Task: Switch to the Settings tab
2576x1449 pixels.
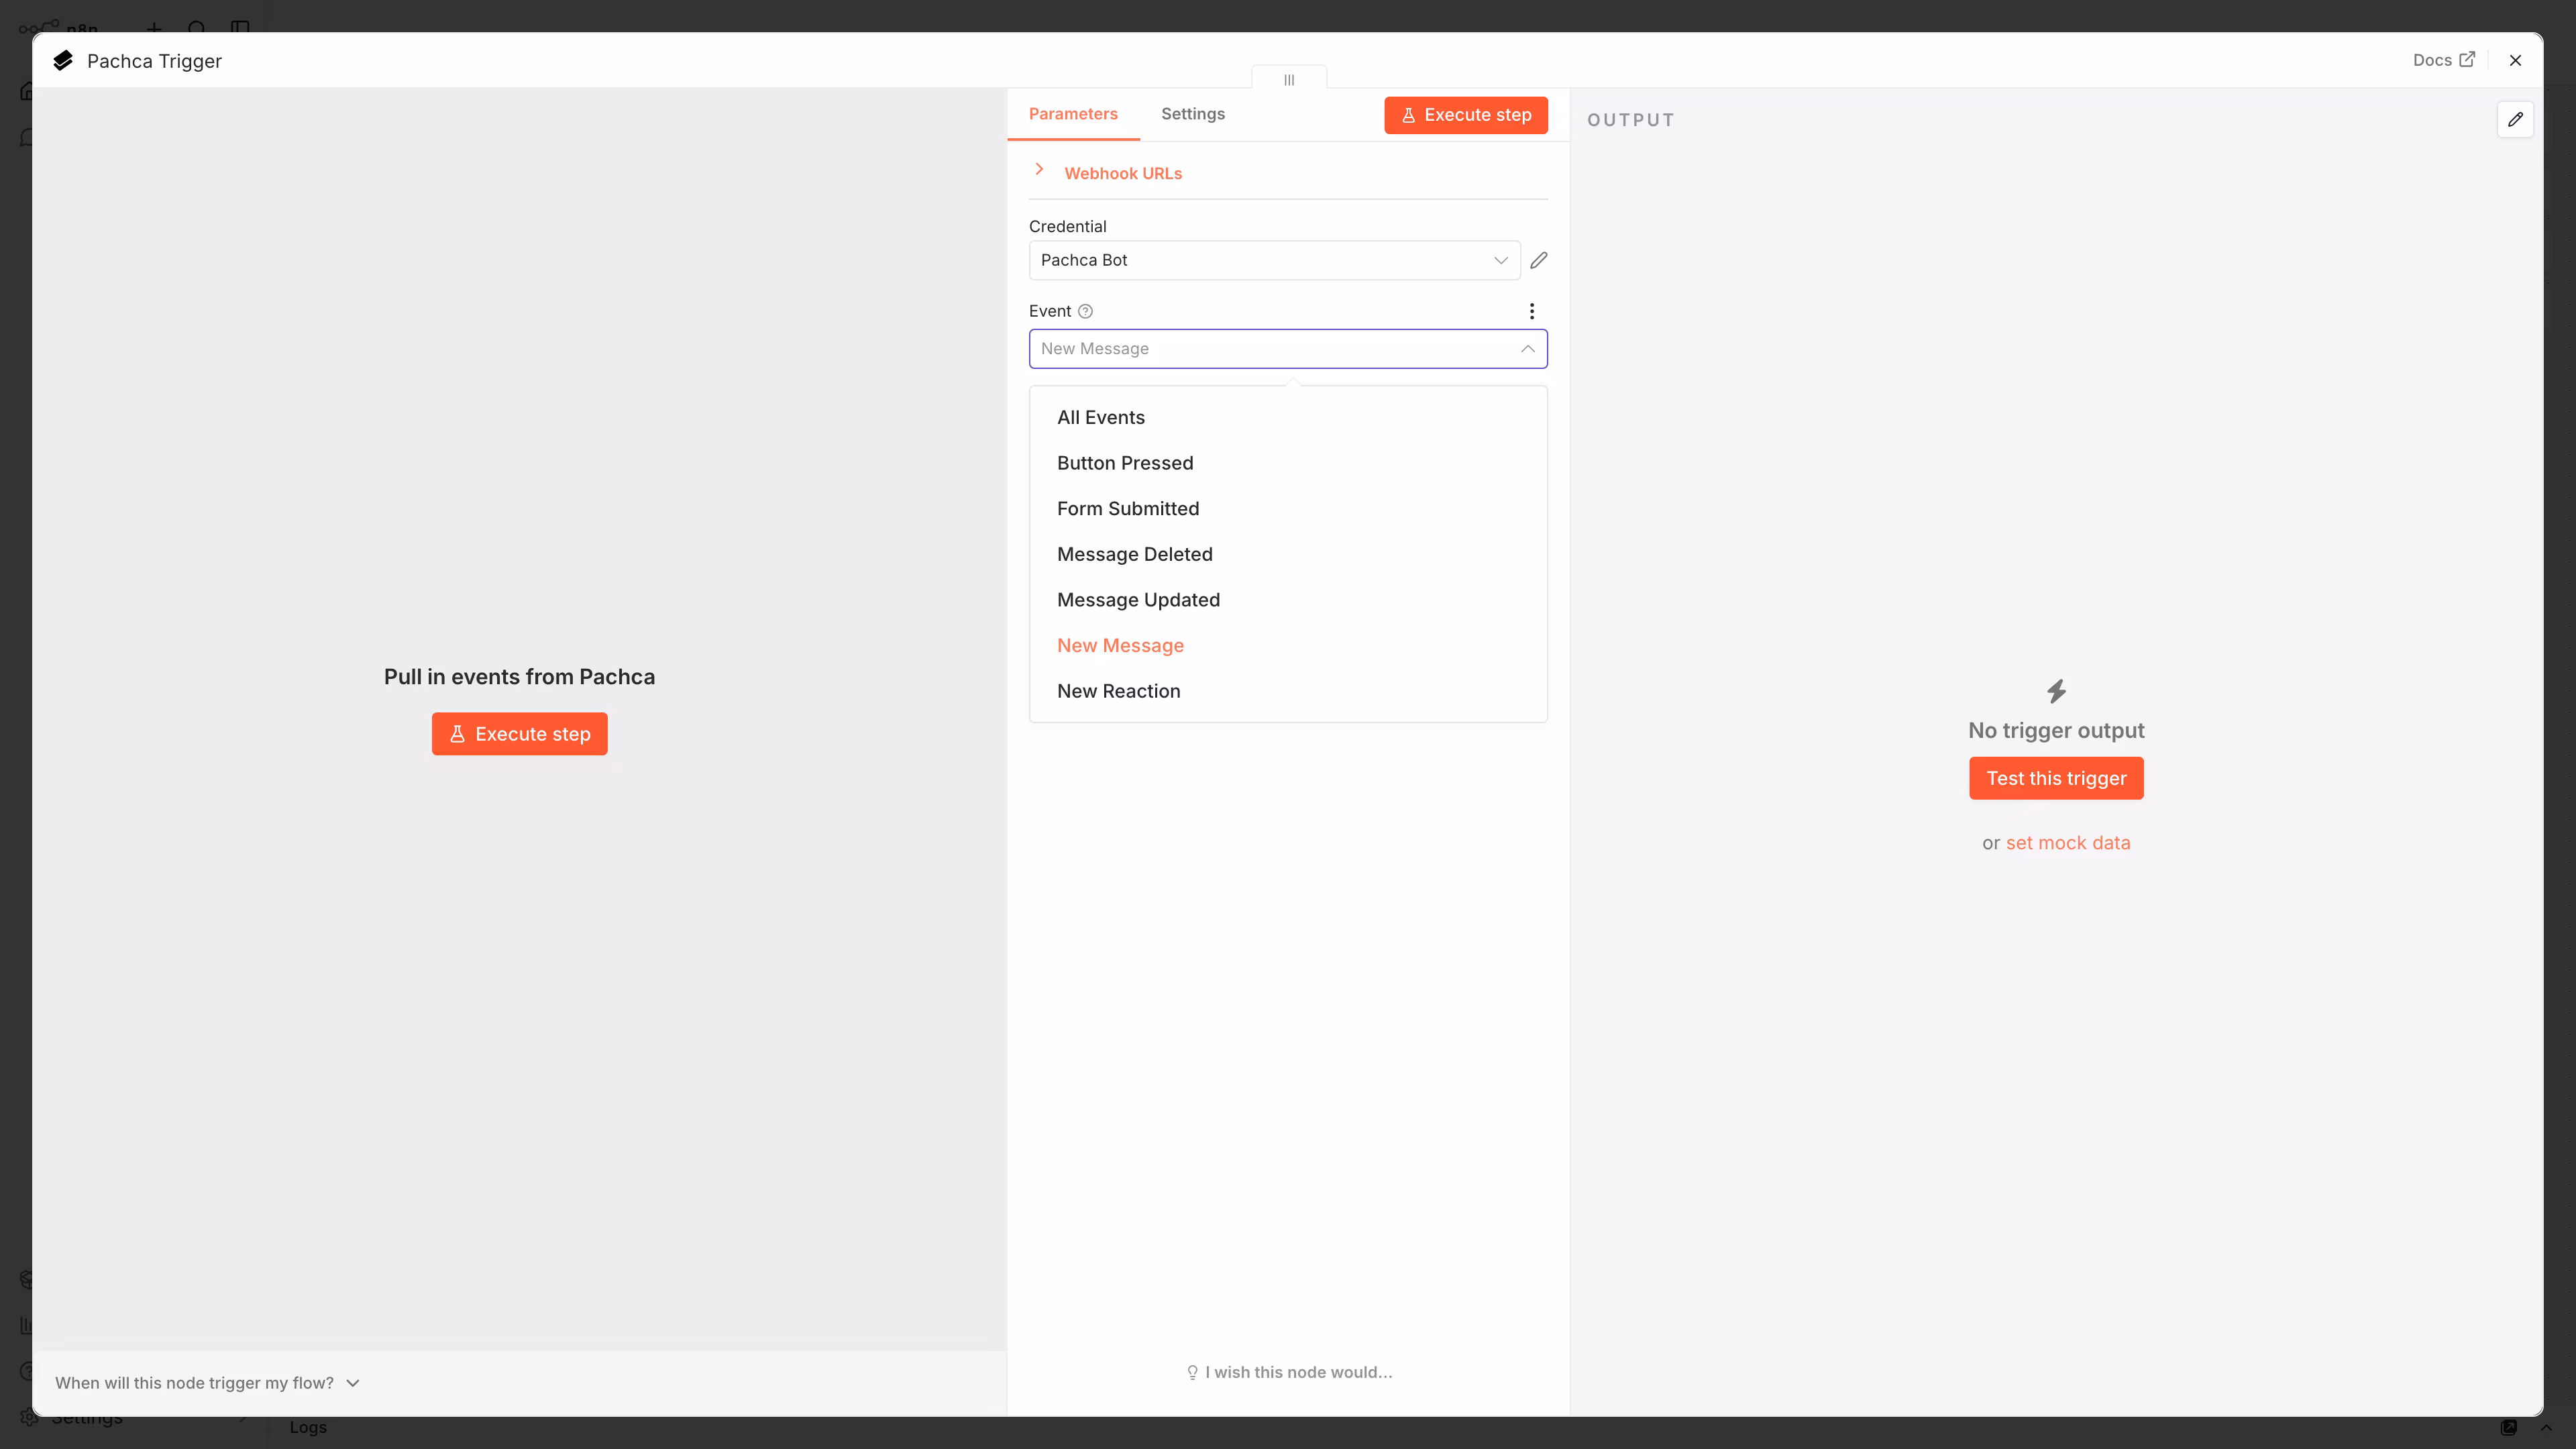Action: 1192,114
